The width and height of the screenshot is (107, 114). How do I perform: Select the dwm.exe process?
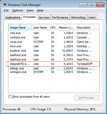click(x=51, y=46)
